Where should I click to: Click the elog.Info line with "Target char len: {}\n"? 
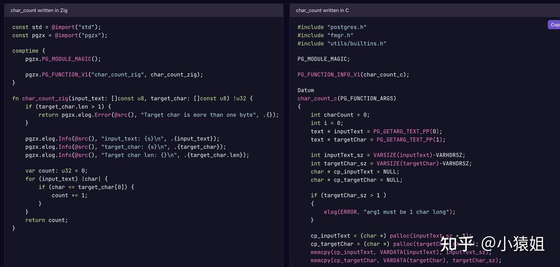coord(137,155)
